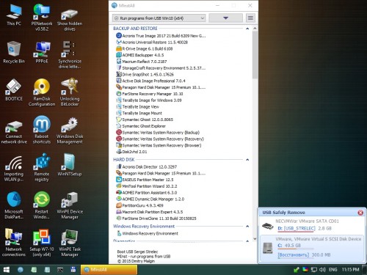Launch Setup W7-10 (only x64) shortcut
The height and width of the screenshot is (275, 367).
pos(42,243)
